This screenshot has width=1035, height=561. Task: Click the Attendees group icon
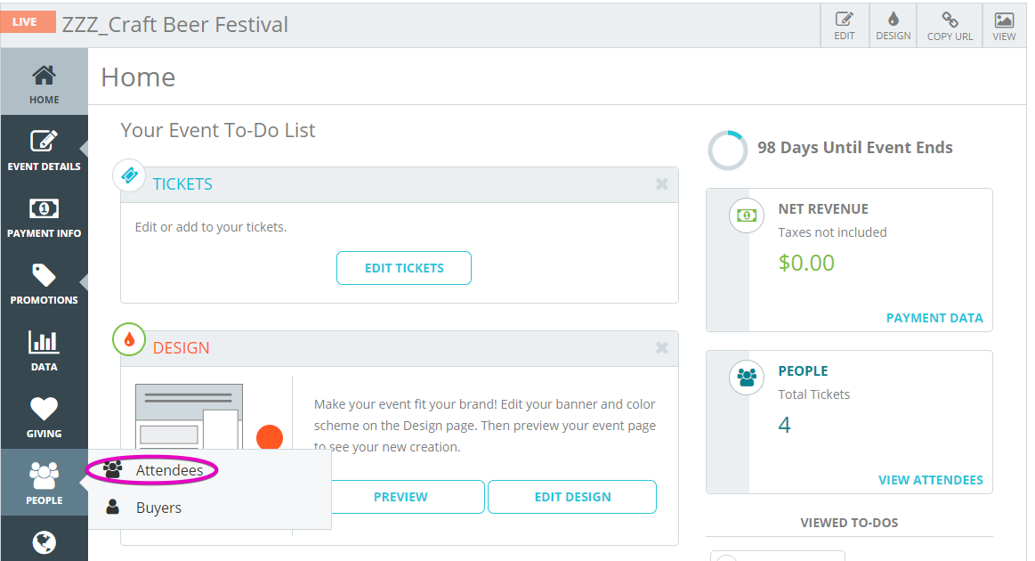pyautogui.click(x=113, y=469)
